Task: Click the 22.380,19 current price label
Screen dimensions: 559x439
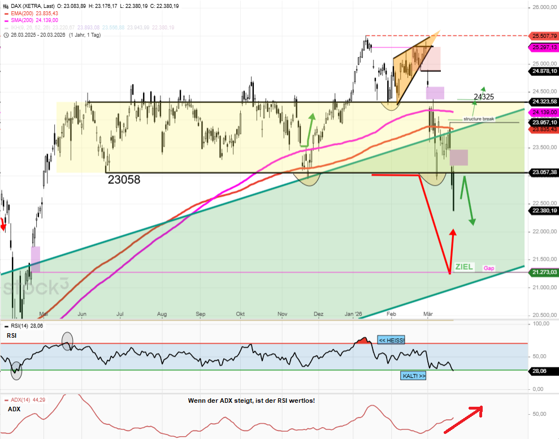Action: tap(544, 210)
